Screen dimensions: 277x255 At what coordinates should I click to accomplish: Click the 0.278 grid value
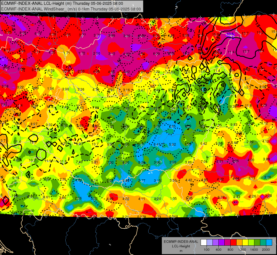click(x=142, y=217)
